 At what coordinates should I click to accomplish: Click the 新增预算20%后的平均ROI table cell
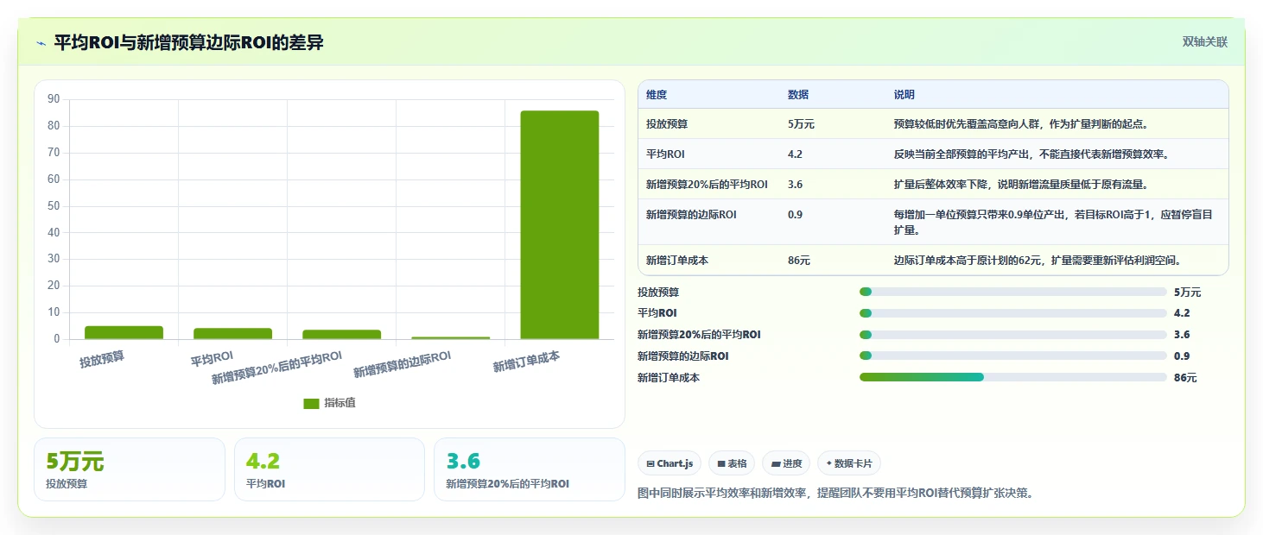tap(707, 185)
